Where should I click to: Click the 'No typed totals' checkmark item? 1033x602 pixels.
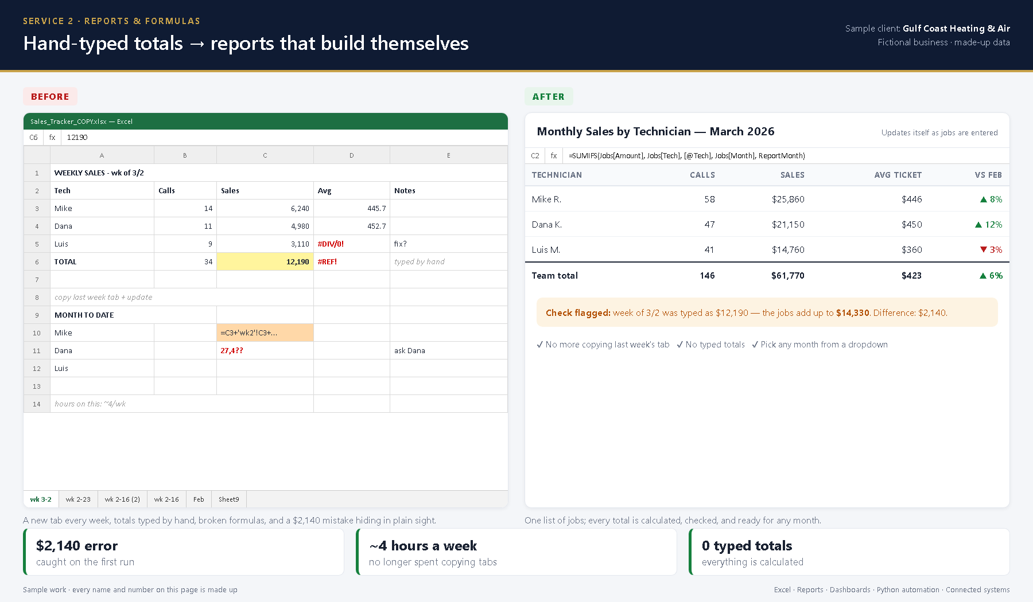pyautogui.click(x=710, y=345)
